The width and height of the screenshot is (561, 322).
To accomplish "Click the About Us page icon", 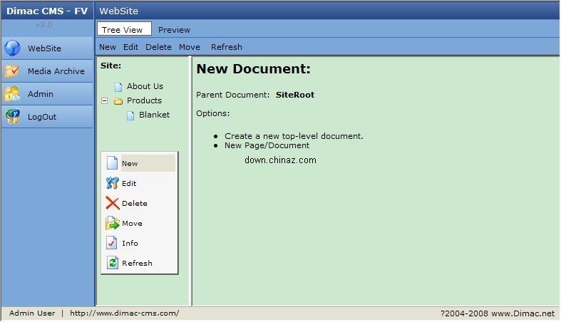I will 118,87.
